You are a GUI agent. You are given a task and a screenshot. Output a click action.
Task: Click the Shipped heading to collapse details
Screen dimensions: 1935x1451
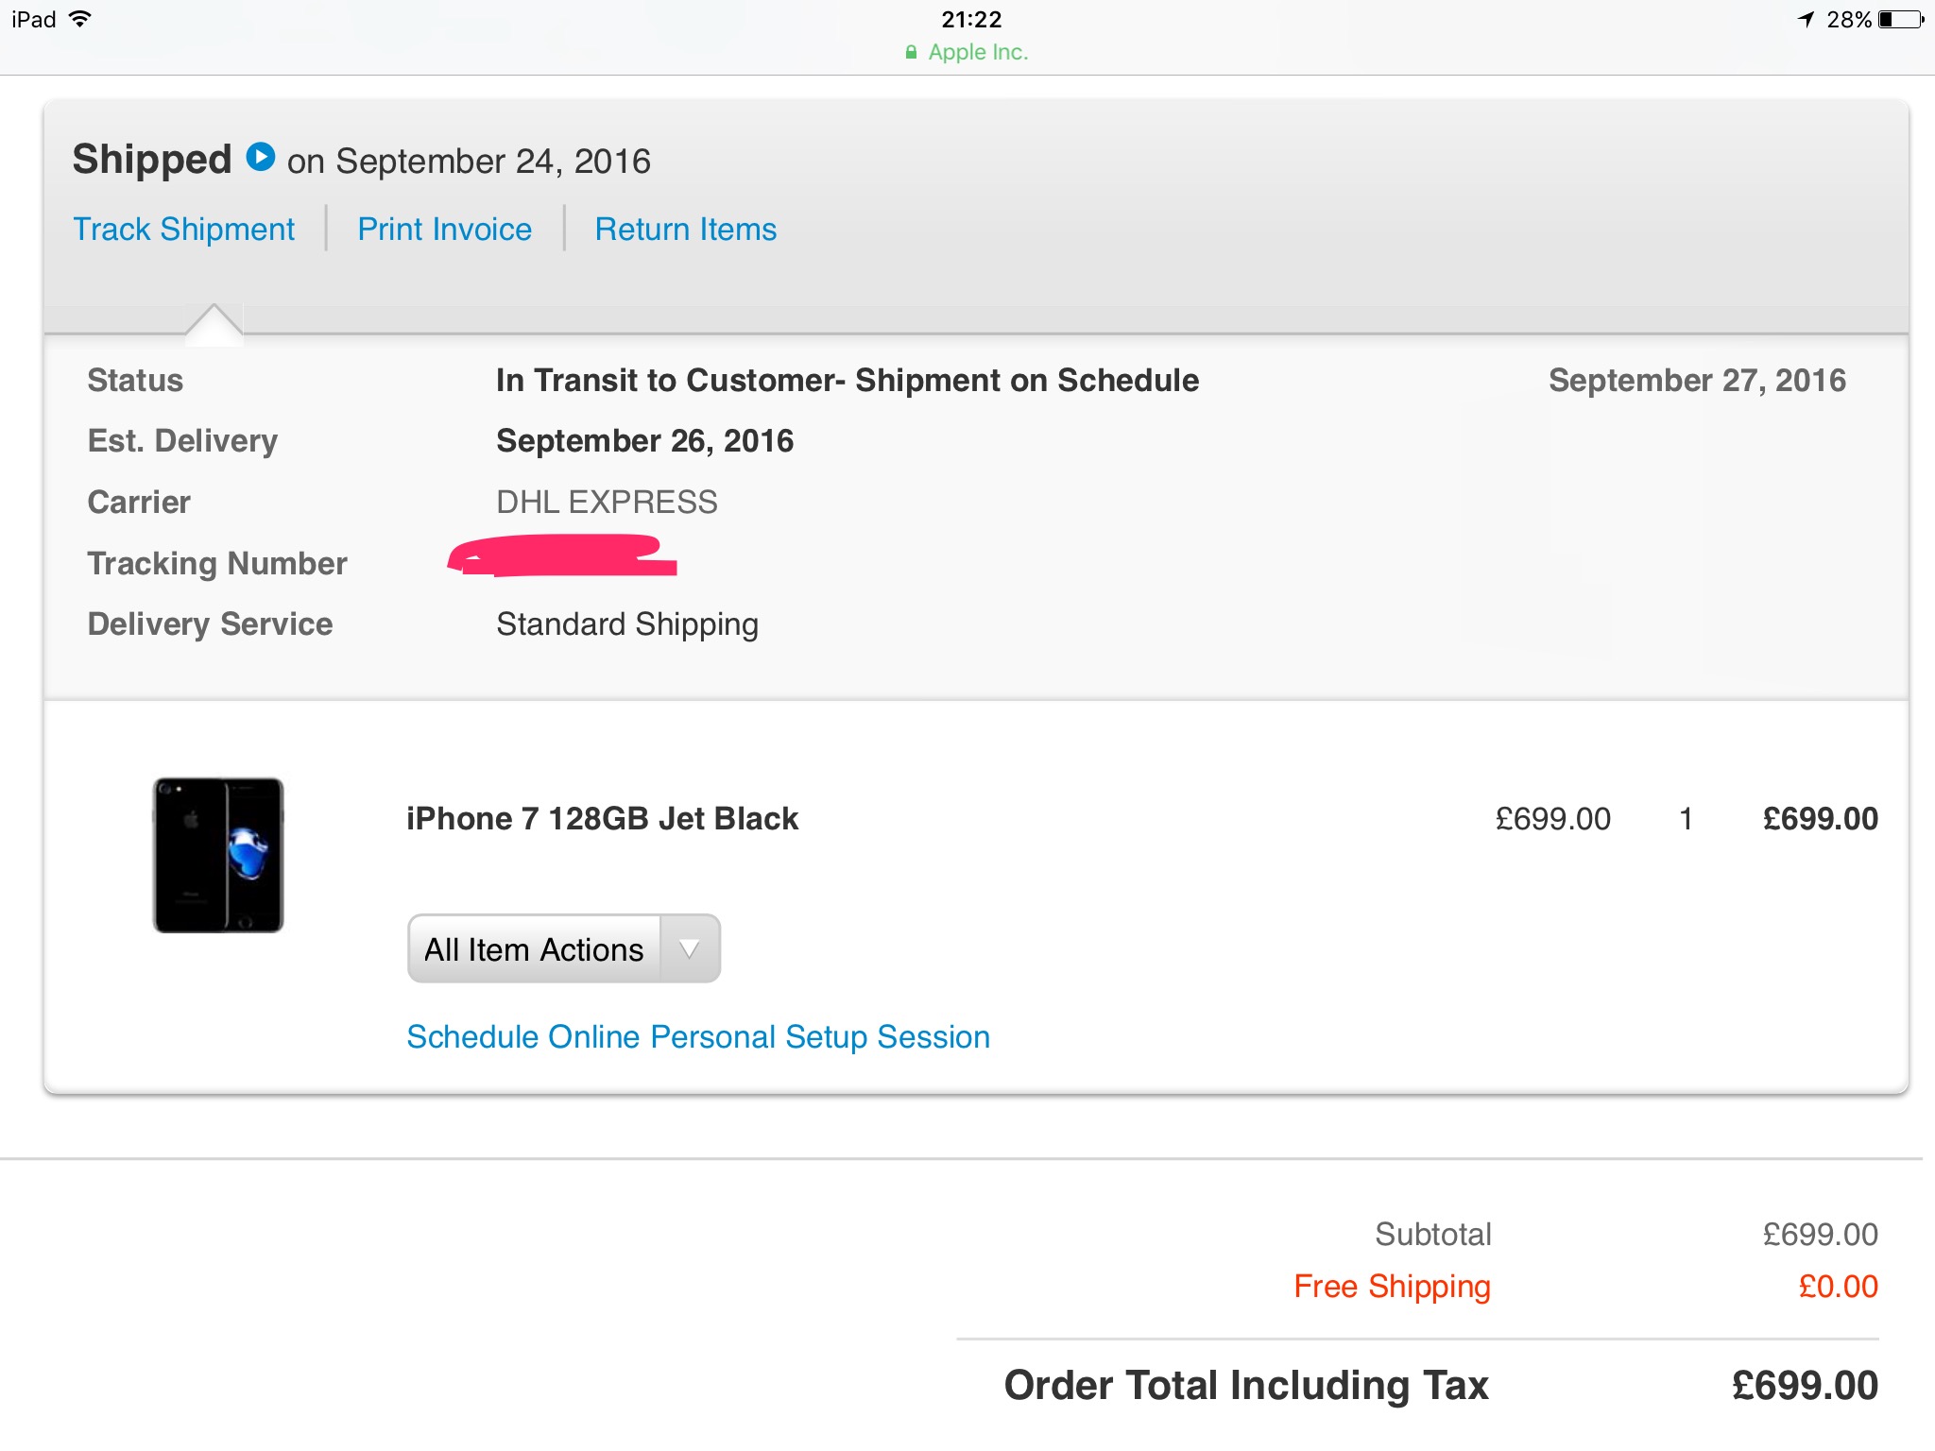151,159
